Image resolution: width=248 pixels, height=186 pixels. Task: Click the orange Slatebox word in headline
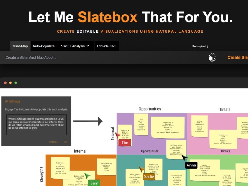coord(108,17)
